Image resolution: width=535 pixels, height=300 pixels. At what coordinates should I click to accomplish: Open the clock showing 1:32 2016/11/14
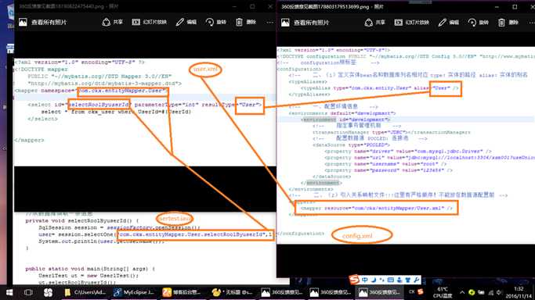click(519, 292)
